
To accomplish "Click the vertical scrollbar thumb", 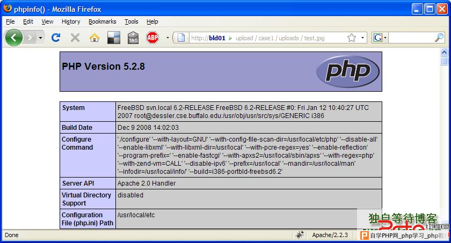I will [x=444, y=61].
